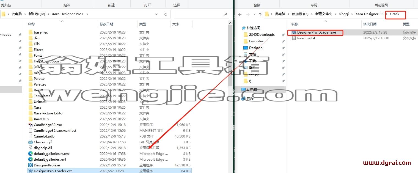418x173 pixels.
Task: Click the search magnifier in left window
Action: [225, 14]
